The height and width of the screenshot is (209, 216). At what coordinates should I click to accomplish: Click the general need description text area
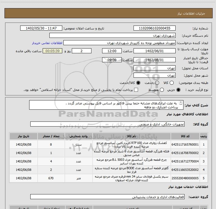coord(106,105)
